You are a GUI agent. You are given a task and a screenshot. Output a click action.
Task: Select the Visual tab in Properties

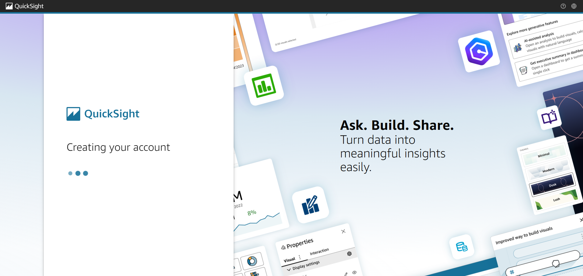click(289, 260)
